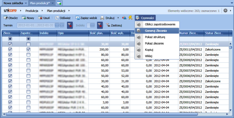Click the Usuń delete button

tap(44, 18)
